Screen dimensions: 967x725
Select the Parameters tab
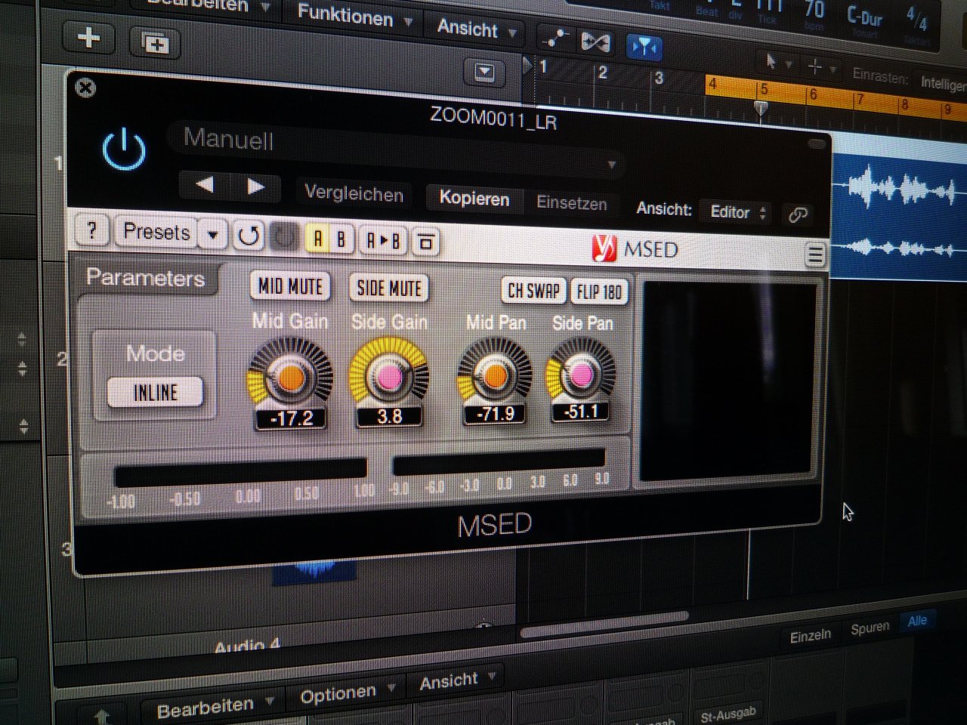(145, 278)
